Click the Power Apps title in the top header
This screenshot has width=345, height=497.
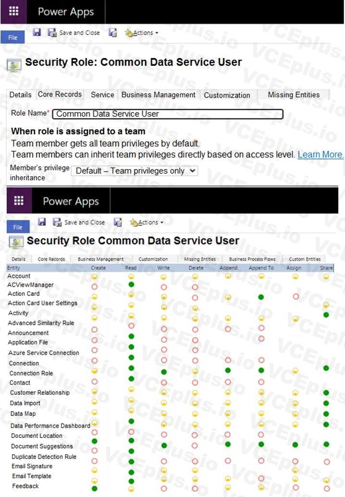[66, 12]
